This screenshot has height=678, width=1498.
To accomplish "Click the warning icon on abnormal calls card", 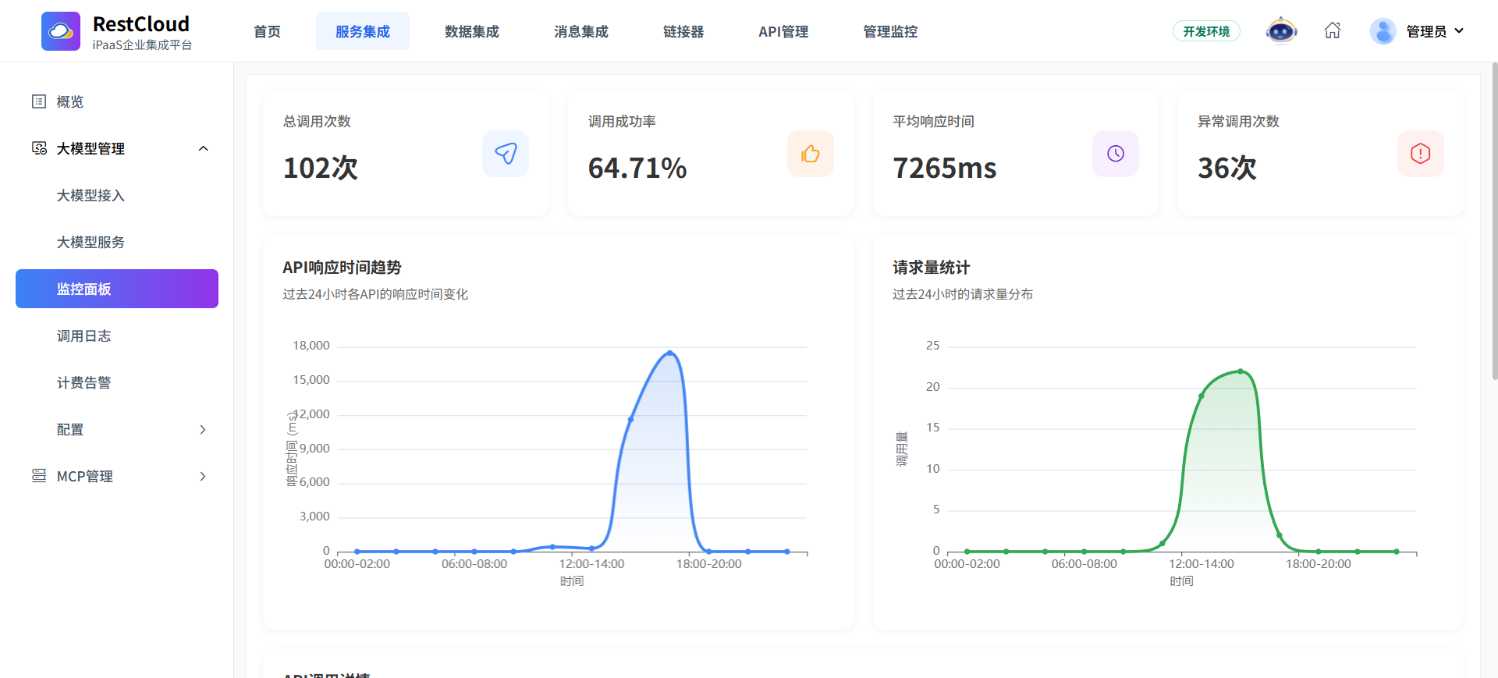I will (1421, 154).
